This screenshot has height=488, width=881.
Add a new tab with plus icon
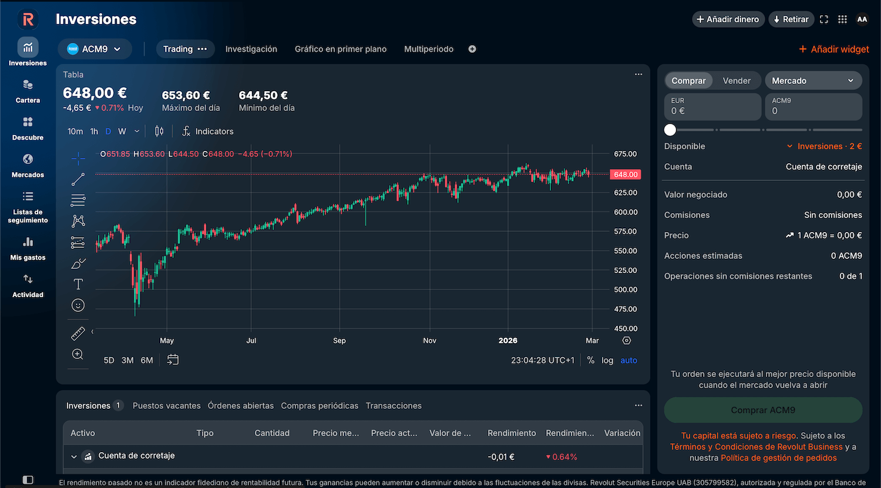472,49
